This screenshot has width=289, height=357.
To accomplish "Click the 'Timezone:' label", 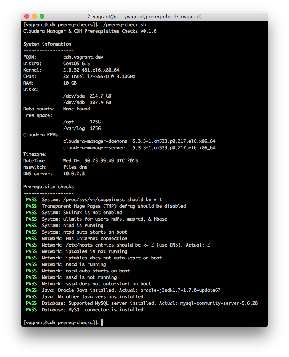I will pyautogui.click(x=35, y=154).
